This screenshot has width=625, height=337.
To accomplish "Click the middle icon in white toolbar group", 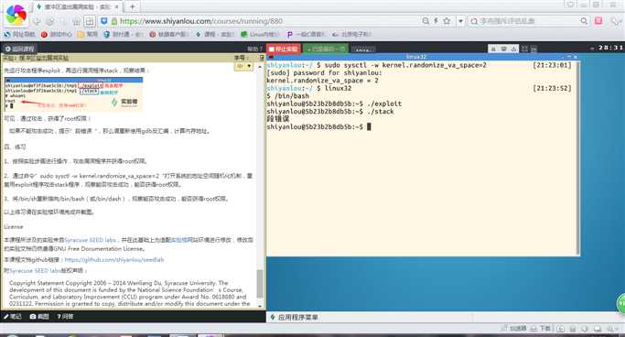I will point(504,49).
